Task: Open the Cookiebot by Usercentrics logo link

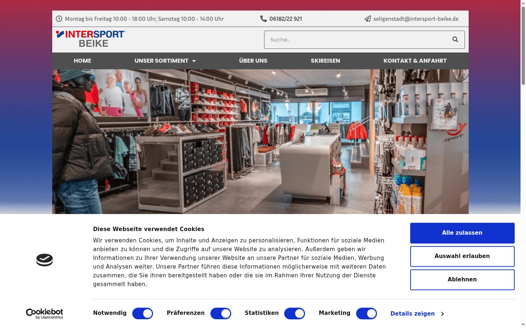Action: (x=45, y=313)
